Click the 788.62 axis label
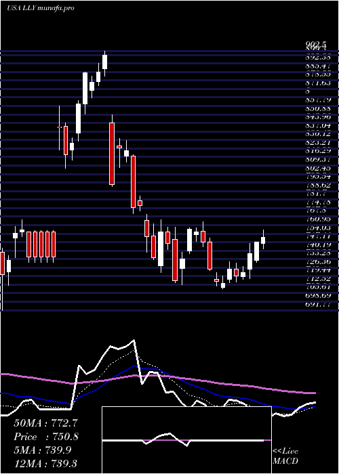The width and height of the screenshot is (339, 474). [x=318, y=185]
